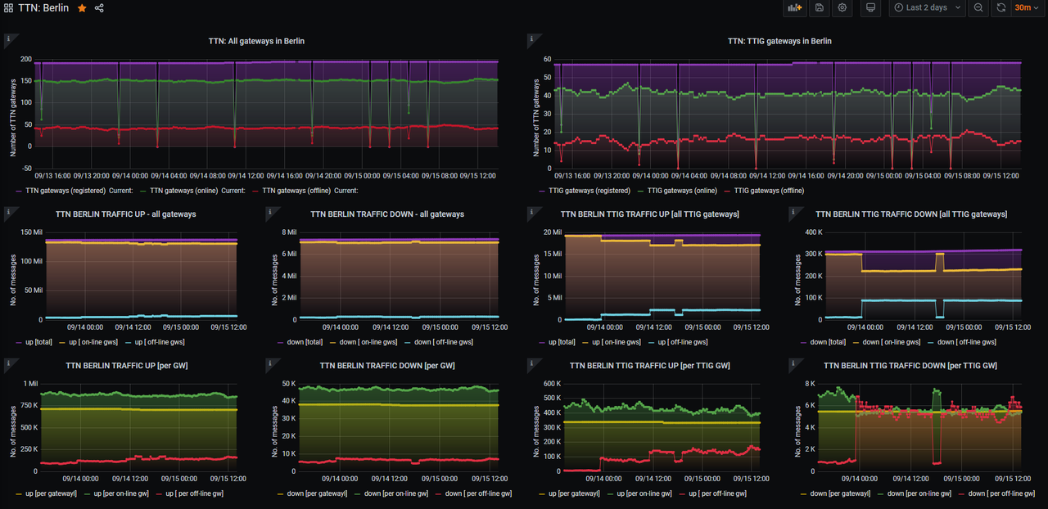The image size is (1048, 509).
Task: Open TTIG TRAFFIC UP [per TTIG GW] title menu
Action: pos(650,366)
